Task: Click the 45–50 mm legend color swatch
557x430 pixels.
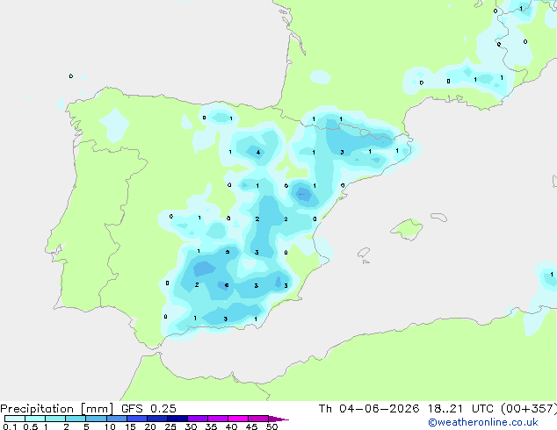Action: (258, 419)
